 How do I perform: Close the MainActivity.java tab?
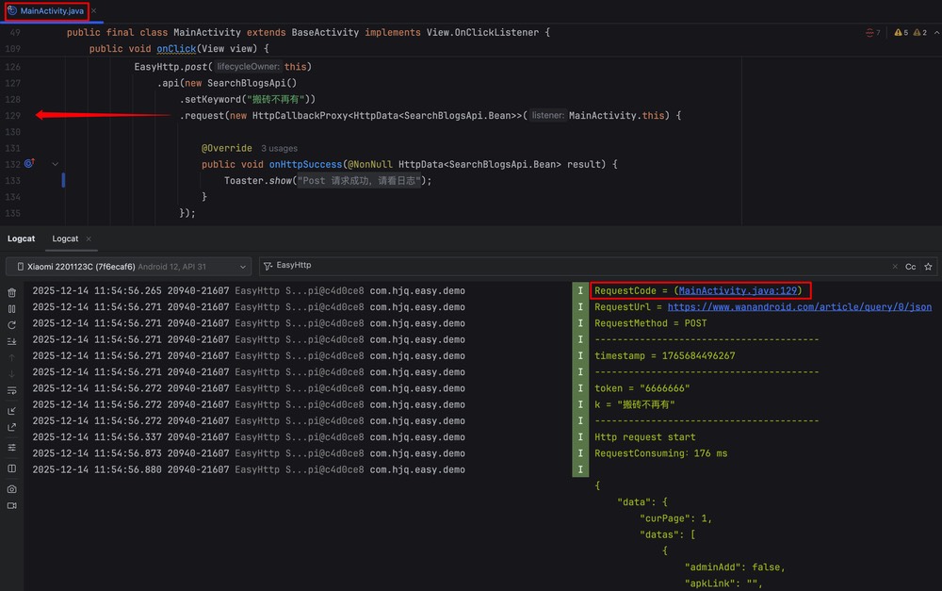click(93, 10)
